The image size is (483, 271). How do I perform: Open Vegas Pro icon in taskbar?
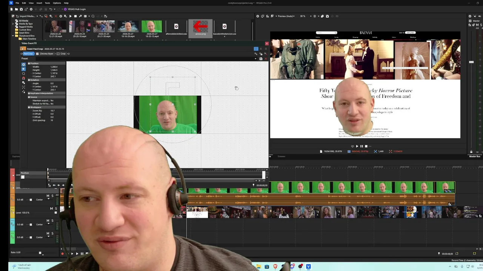point(308,266)
